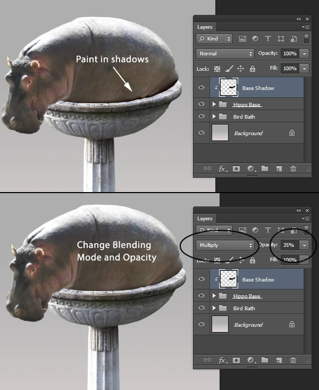Hide Hippo Base group in lower panel
The width and height of the screenshot is (319, 390).
(x=202, y=295)
